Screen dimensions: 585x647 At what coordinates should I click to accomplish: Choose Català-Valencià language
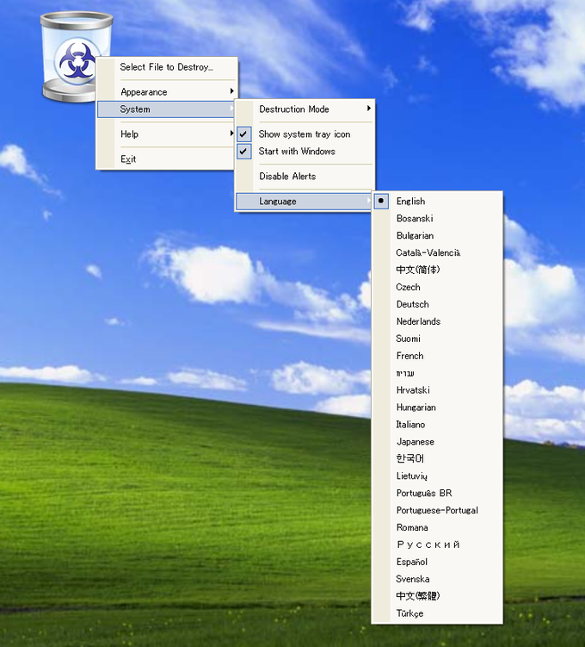(437, 252)
